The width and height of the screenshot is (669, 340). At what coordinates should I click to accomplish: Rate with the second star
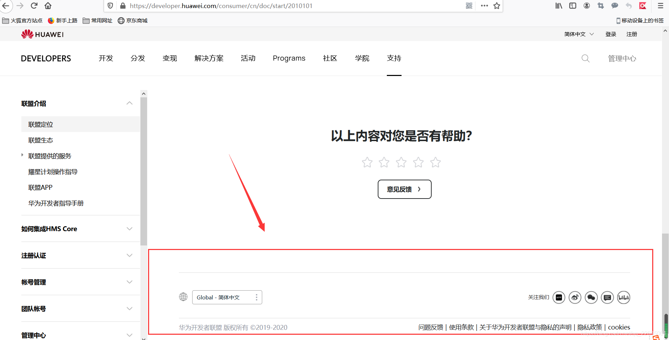coord(384,162)
